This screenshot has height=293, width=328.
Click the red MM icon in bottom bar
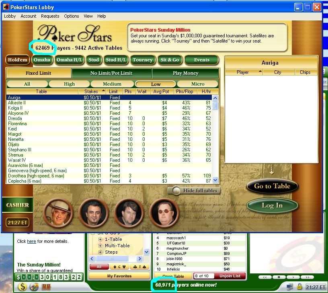point(46,287)
